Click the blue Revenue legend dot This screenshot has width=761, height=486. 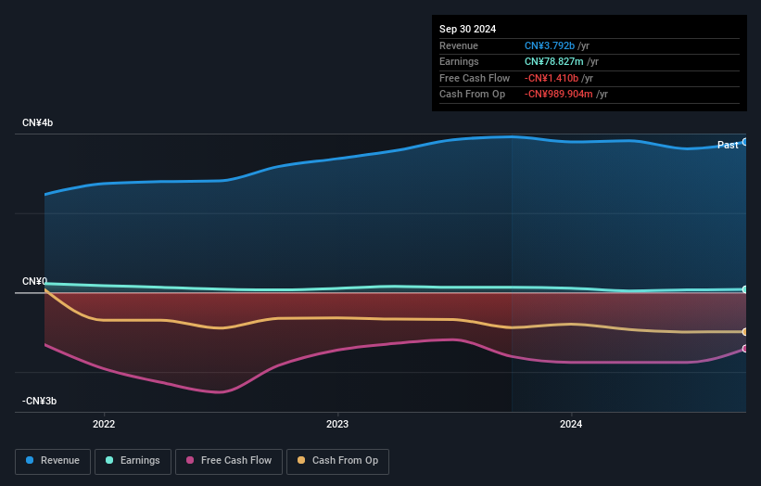(30, 460)
